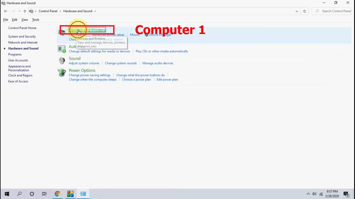Image resolution: width=355 pixels, height=199 pixels.
Task: Show hidden icons in the system tray
Action: [x=308, y=194]
